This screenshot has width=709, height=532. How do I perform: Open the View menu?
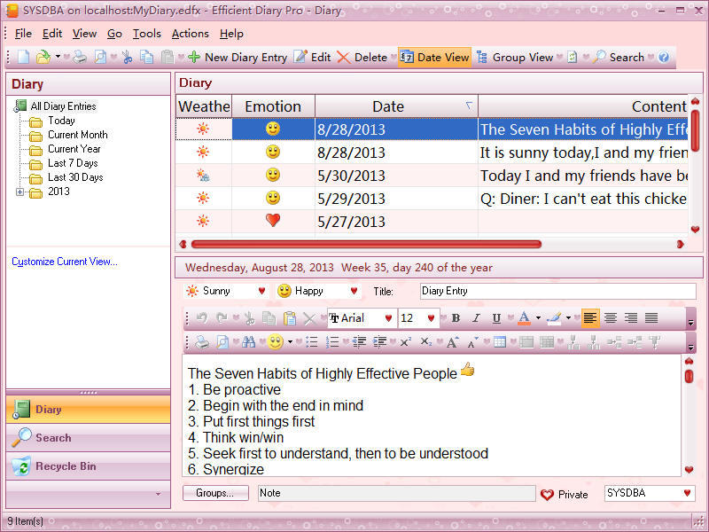[84, 34]
